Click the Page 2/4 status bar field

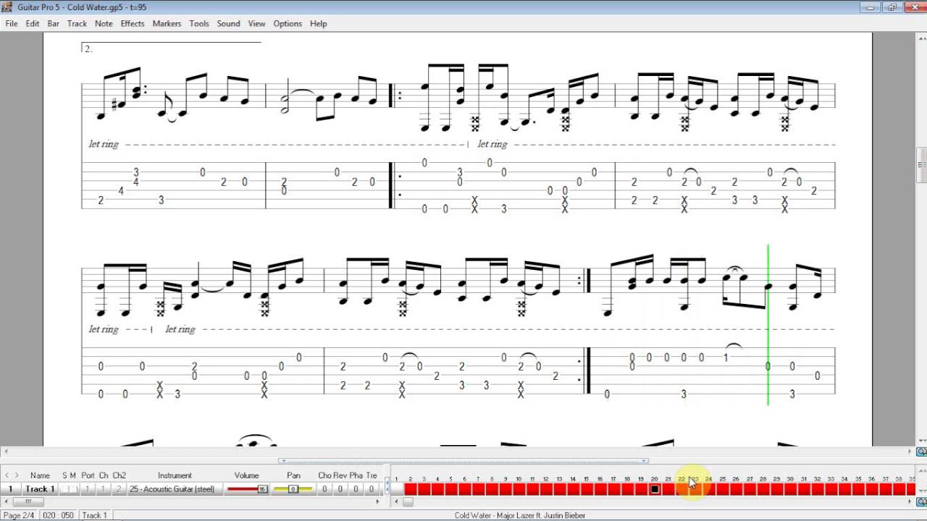tap(18, 515)
